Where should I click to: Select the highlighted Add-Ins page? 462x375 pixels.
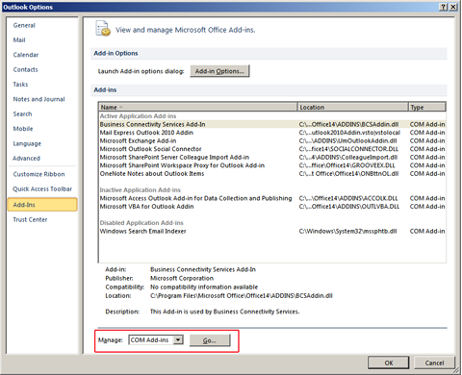[x=42, y=205]
